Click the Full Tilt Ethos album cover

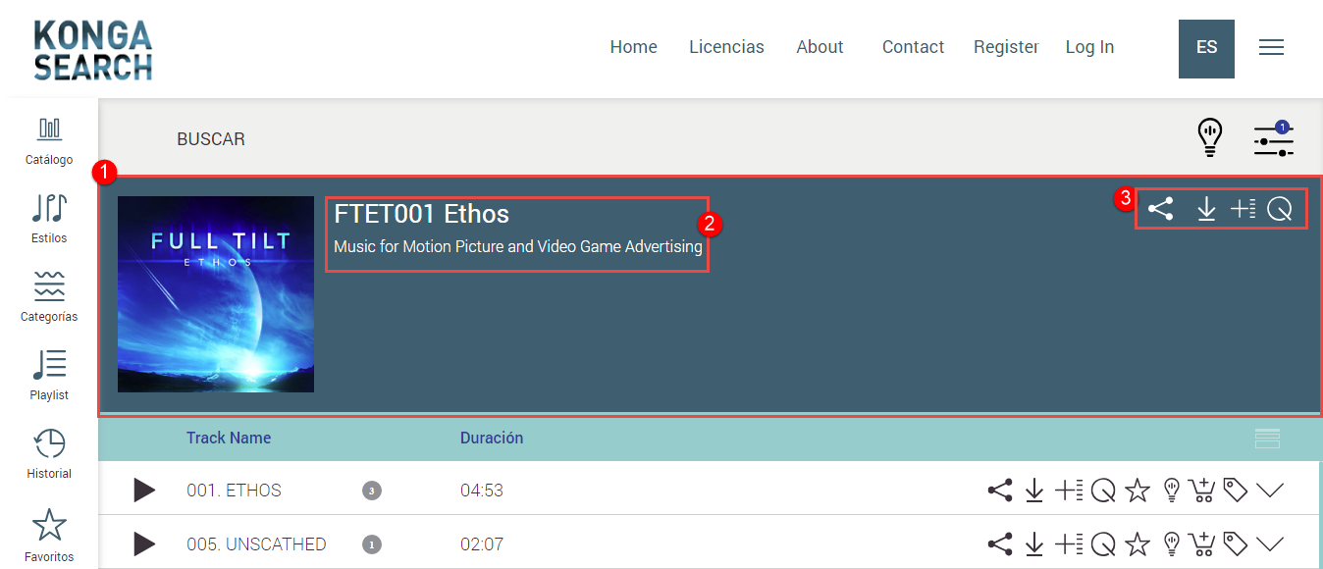tap(216, 294)
